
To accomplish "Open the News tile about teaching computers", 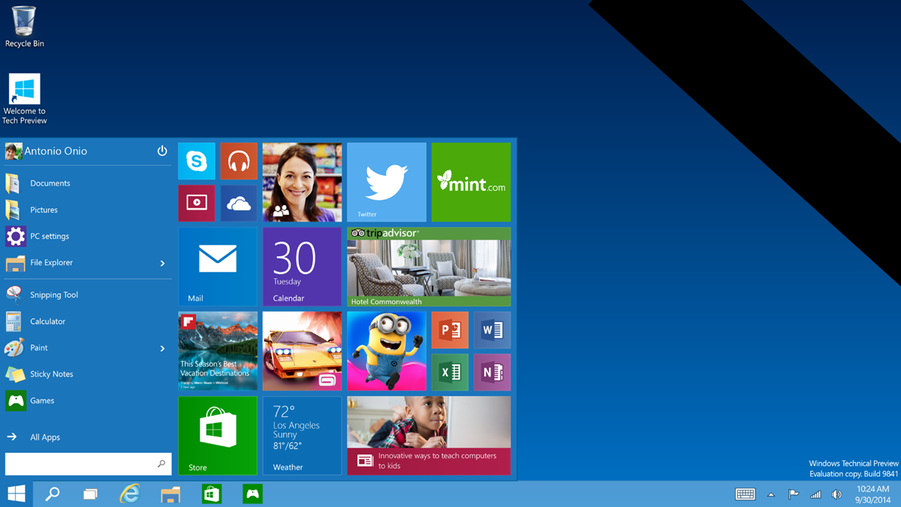I will click(429, 436).
